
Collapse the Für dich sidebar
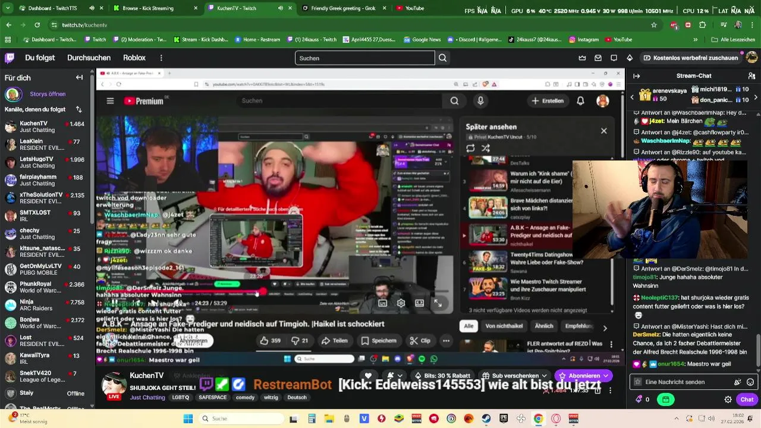click(x=79, y=77)
